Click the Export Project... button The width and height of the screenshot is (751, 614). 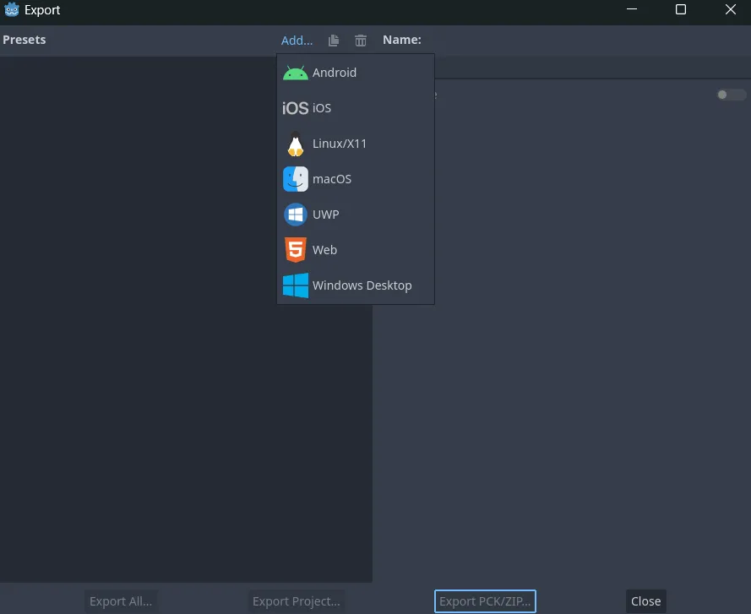296,601
